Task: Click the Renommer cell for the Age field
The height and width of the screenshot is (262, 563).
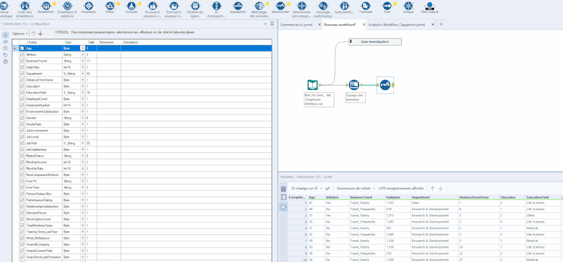Action: [109, 48]
